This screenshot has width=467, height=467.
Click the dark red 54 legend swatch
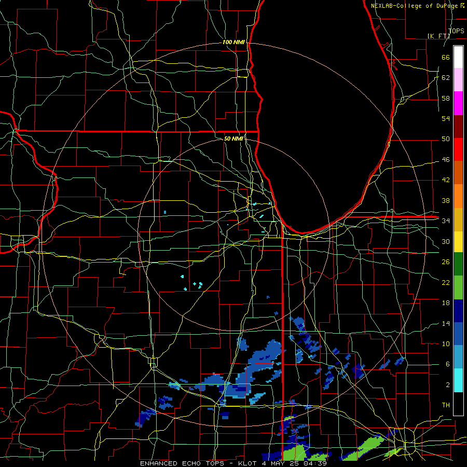(x=458, y=126)
